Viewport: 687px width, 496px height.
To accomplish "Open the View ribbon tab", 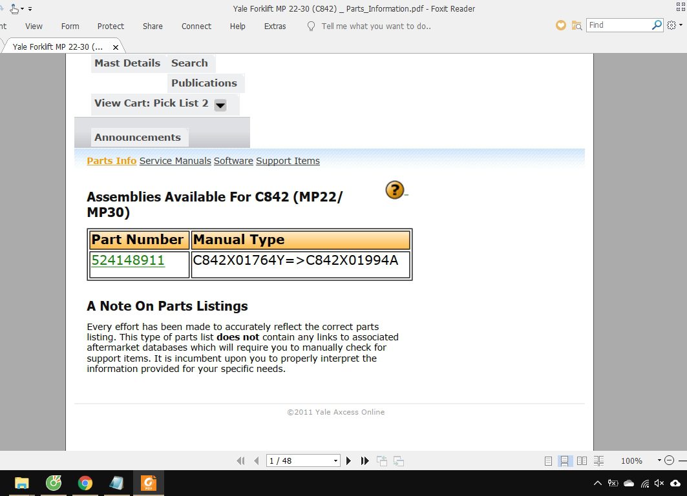I will tap(34, 26).
